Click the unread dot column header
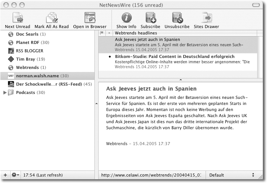 click(x=109, y=33)
